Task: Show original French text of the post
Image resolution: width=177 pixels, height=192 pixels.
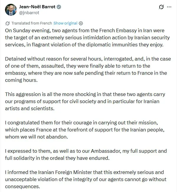Action: (65, 23)
